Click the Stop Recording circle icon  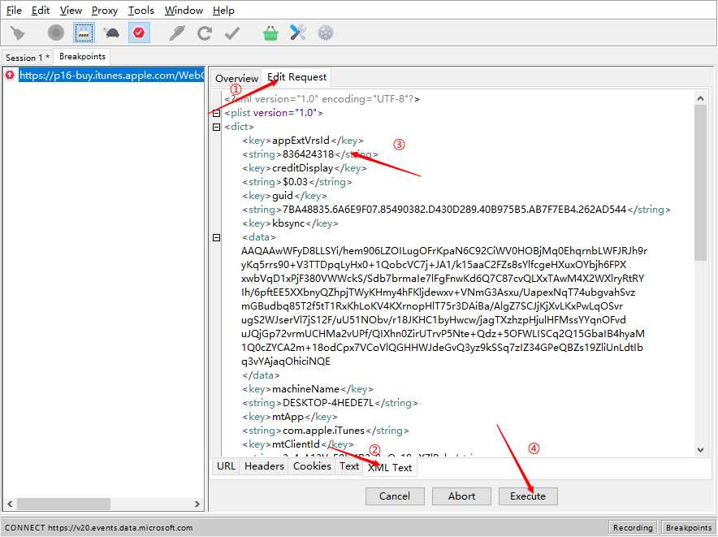click(56, 33)
